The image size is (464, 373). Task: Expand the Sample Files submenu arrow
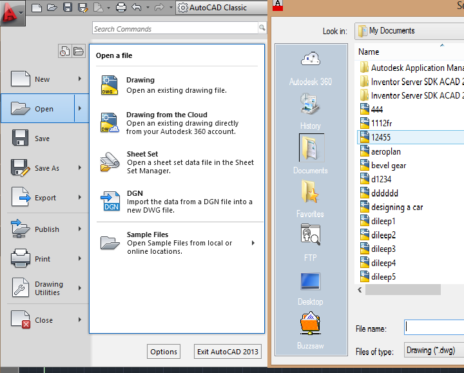(253, 243)
